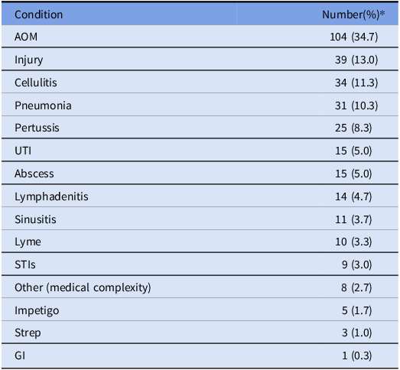The image size is (400, 370).
Task: Click the GI row value 1 (0.3)
Action: [x=357, y=355]
